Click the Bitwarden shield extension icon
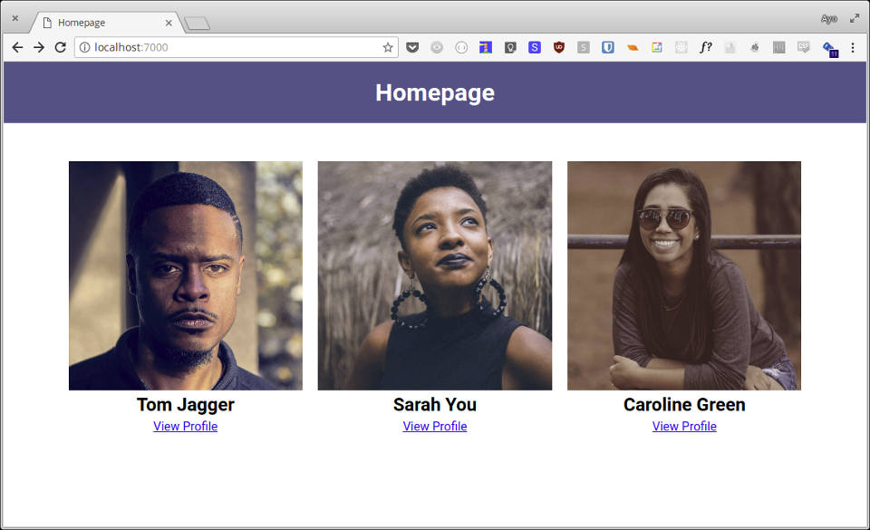Image resolution: width=870 pixels, height=530 pixels. click(607, 48)
